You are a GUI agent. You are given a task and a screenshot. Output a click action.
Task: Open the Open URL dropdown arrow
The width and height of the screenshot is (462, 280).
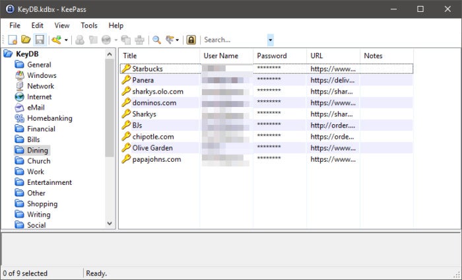tap(115, 40)
